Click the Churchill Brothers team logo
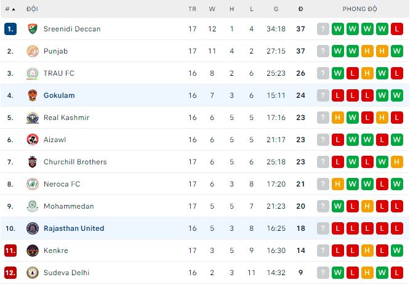413x285 pixels. 33,162
